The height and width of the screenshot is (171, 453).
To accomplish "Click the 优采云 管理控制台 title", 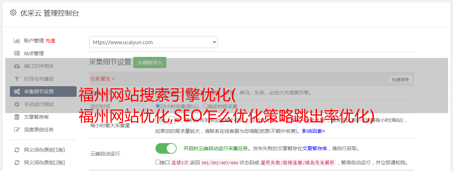I will pyautogui.click(x=49, y=13).
